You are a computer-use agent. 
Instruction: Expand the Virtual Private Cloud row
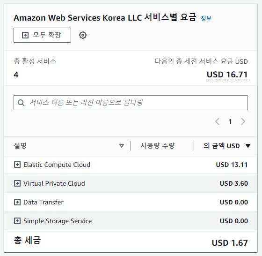[17, 183]
